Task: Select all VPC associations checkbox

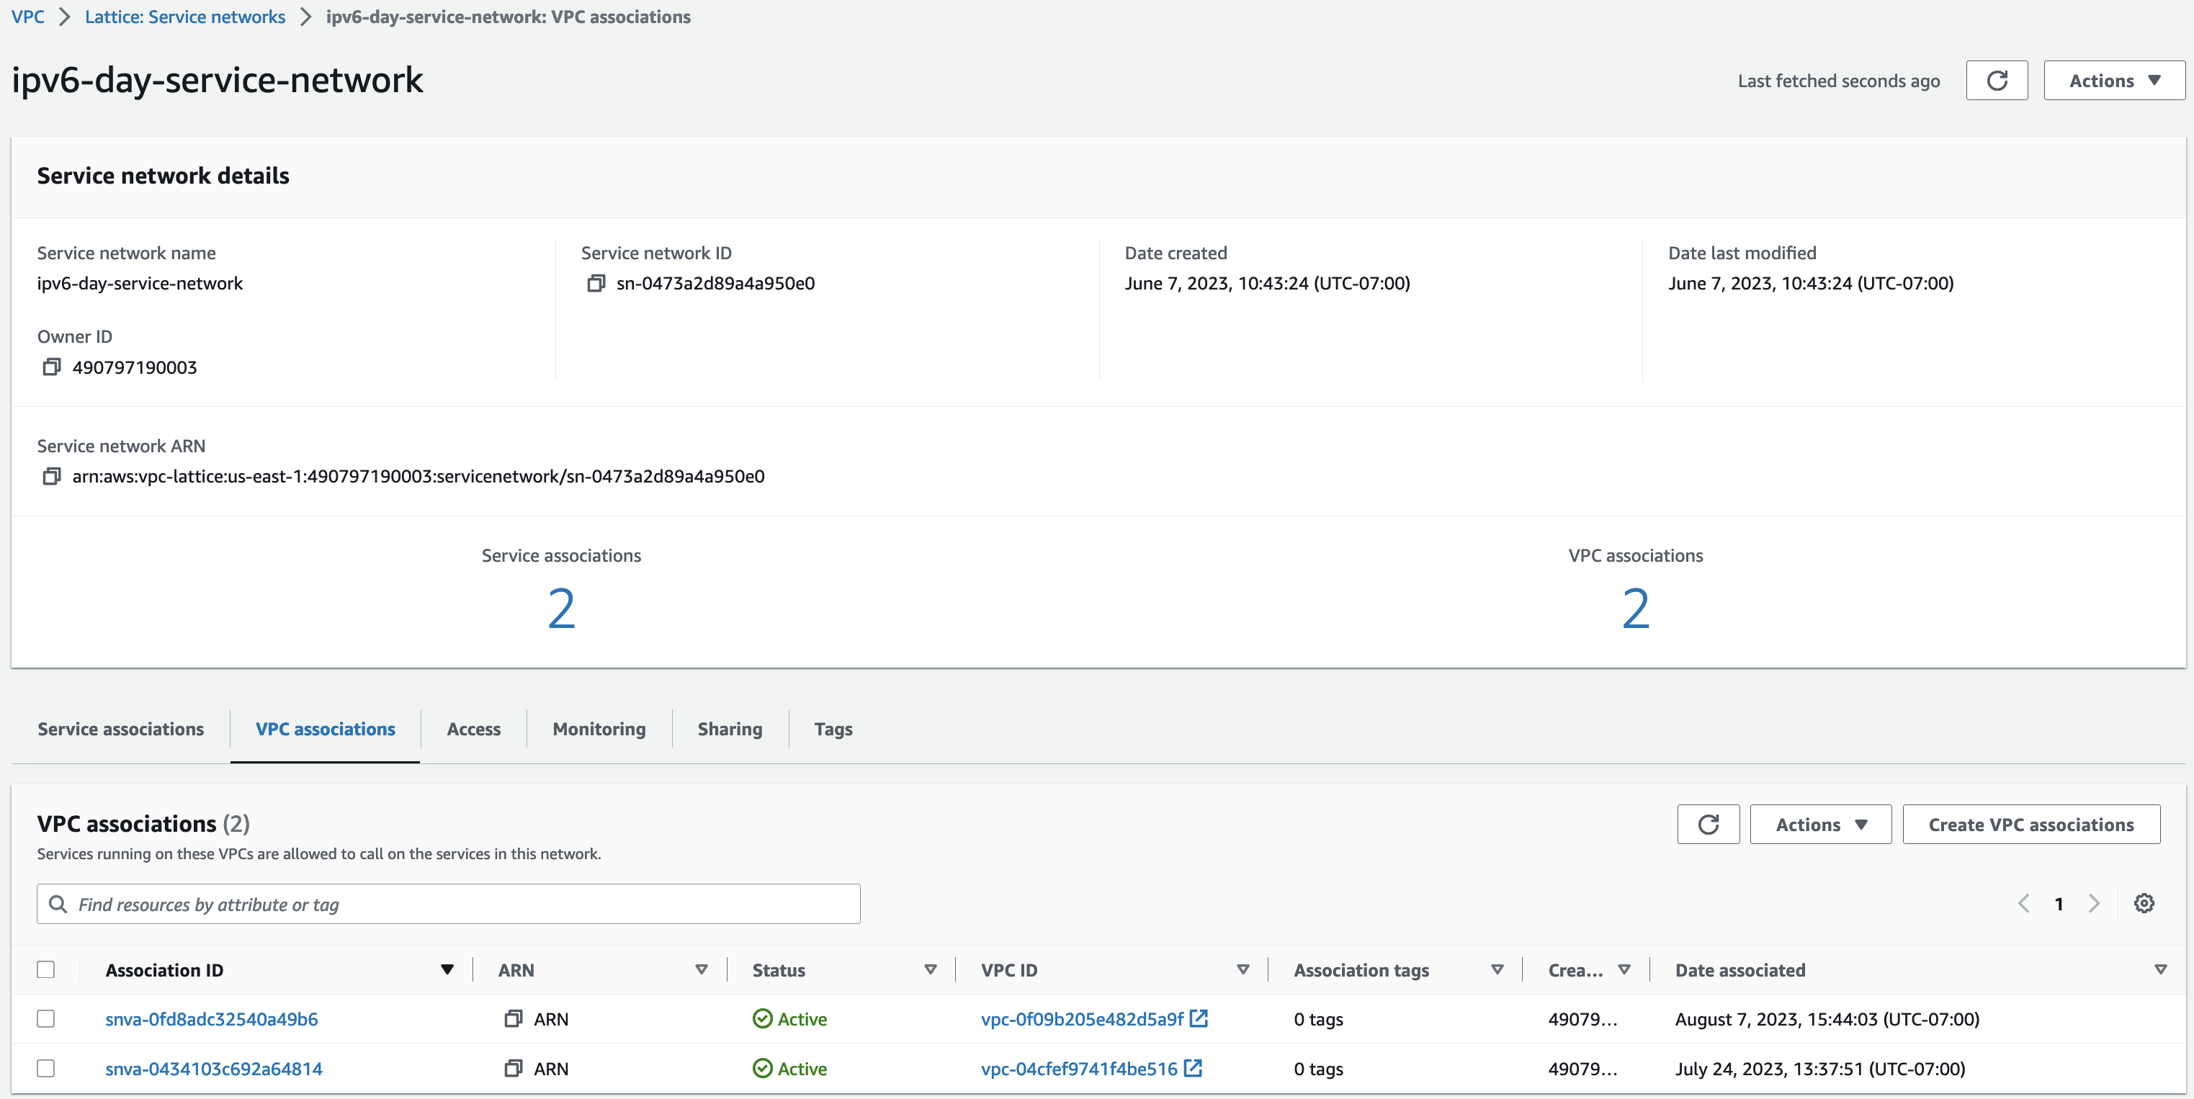Action: [46, 969]
